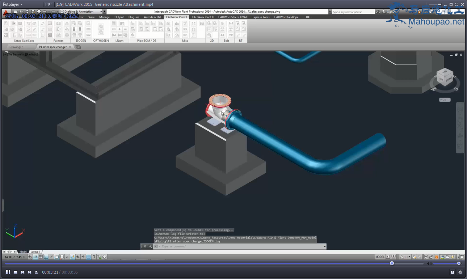Toggle 3D Object Snap in status bar
The height and width of the screenshot is (279, 467).
pos(62,257)
